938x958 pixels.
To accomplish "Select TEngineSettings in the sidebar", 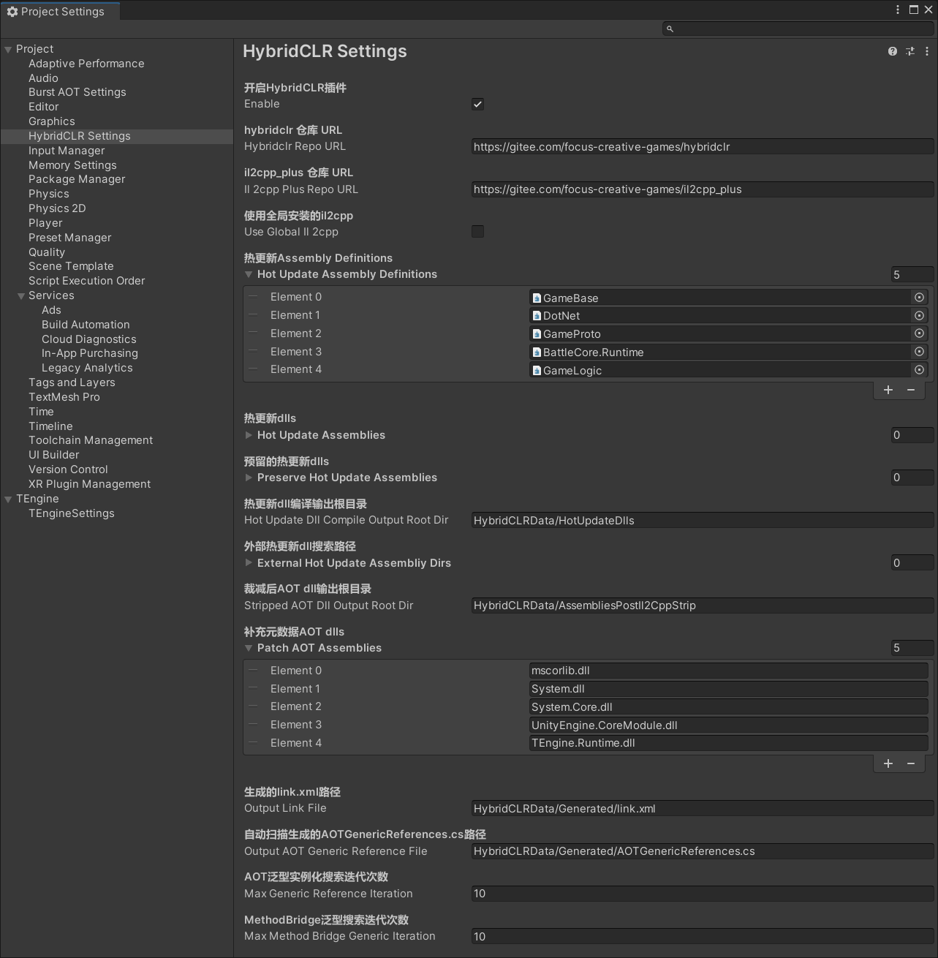I will [x=71, y=513].
